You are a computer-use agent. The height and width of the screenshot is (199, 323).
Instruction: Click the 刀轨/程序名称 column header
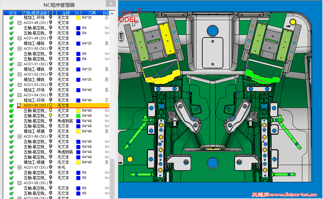(36, 13)
